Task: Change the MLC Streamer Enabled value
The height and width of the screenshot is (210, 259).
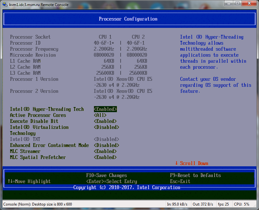Action: (105, 151)
